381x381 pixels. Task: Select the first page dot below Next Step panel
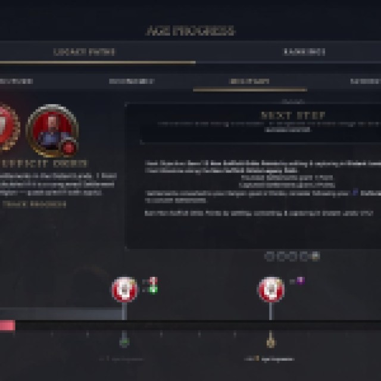[x=268, y=257]
